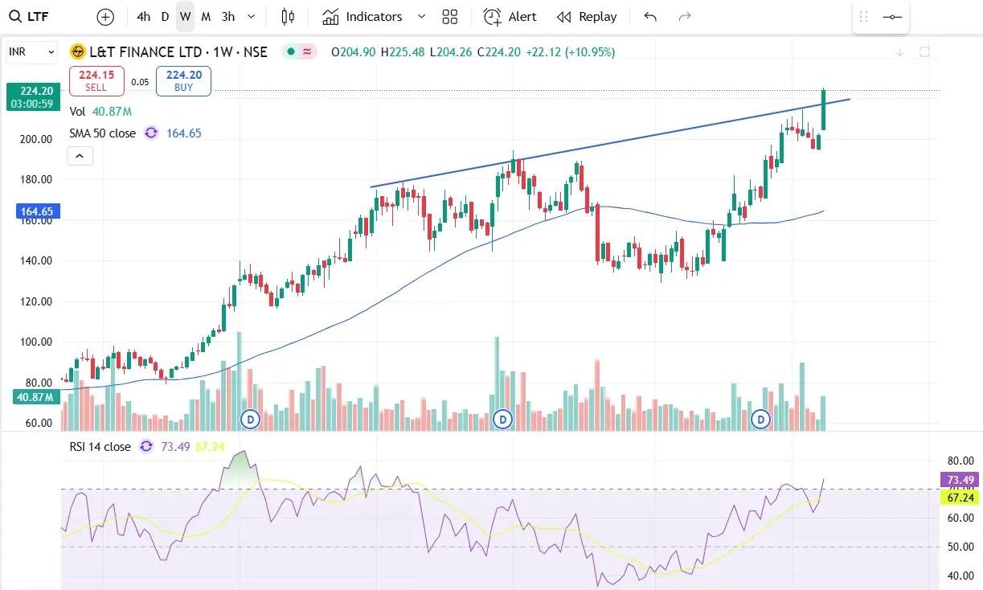Click the 40.87M volume axis label
983x590 pixels.
36,397
